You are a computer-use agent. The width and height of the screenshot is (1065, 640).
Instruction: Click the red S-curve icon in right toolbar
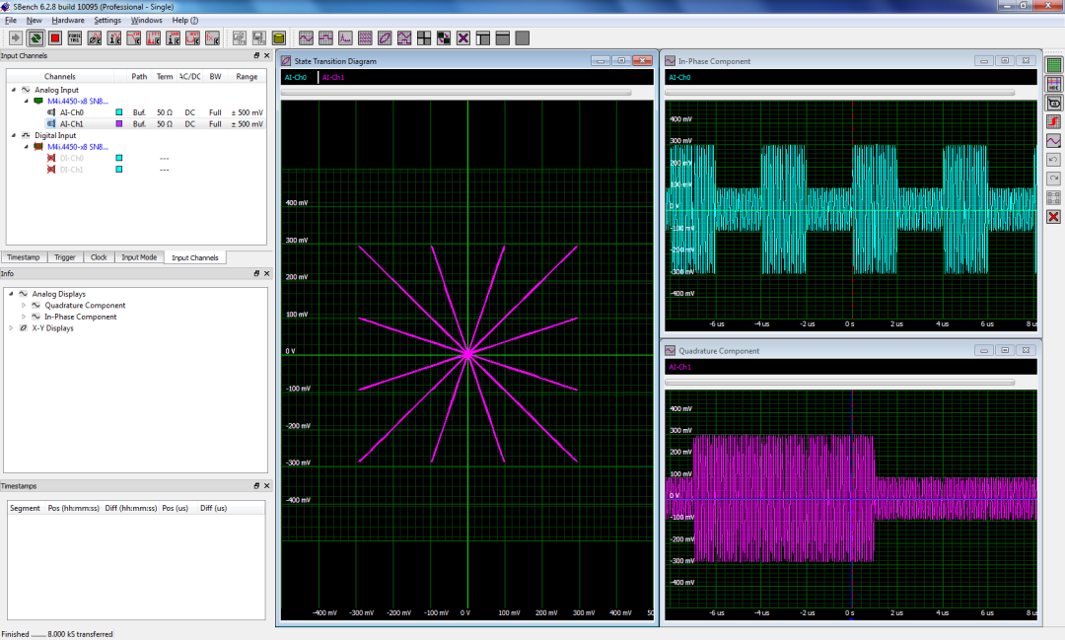click(x=1053, y=121)
